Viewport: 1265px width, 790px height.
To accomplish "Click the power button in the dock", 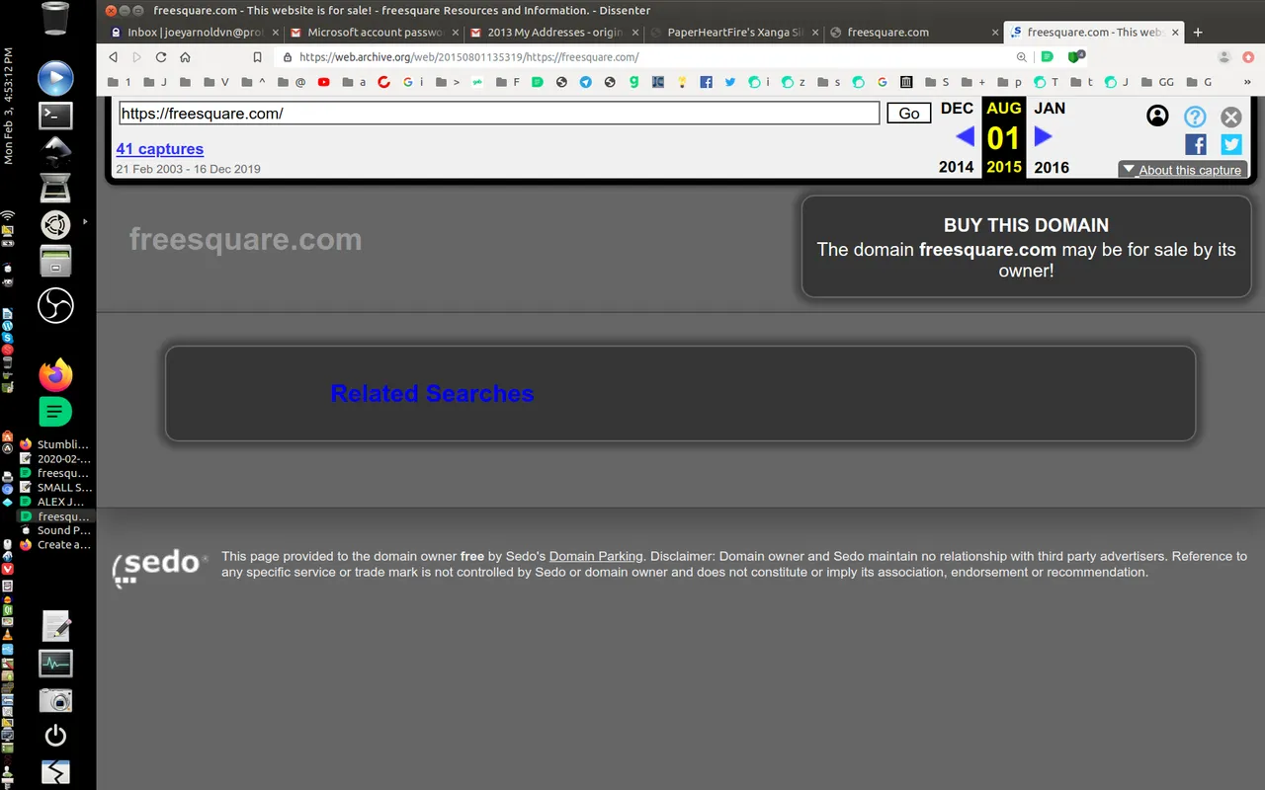I will click(x=55, y=735).
